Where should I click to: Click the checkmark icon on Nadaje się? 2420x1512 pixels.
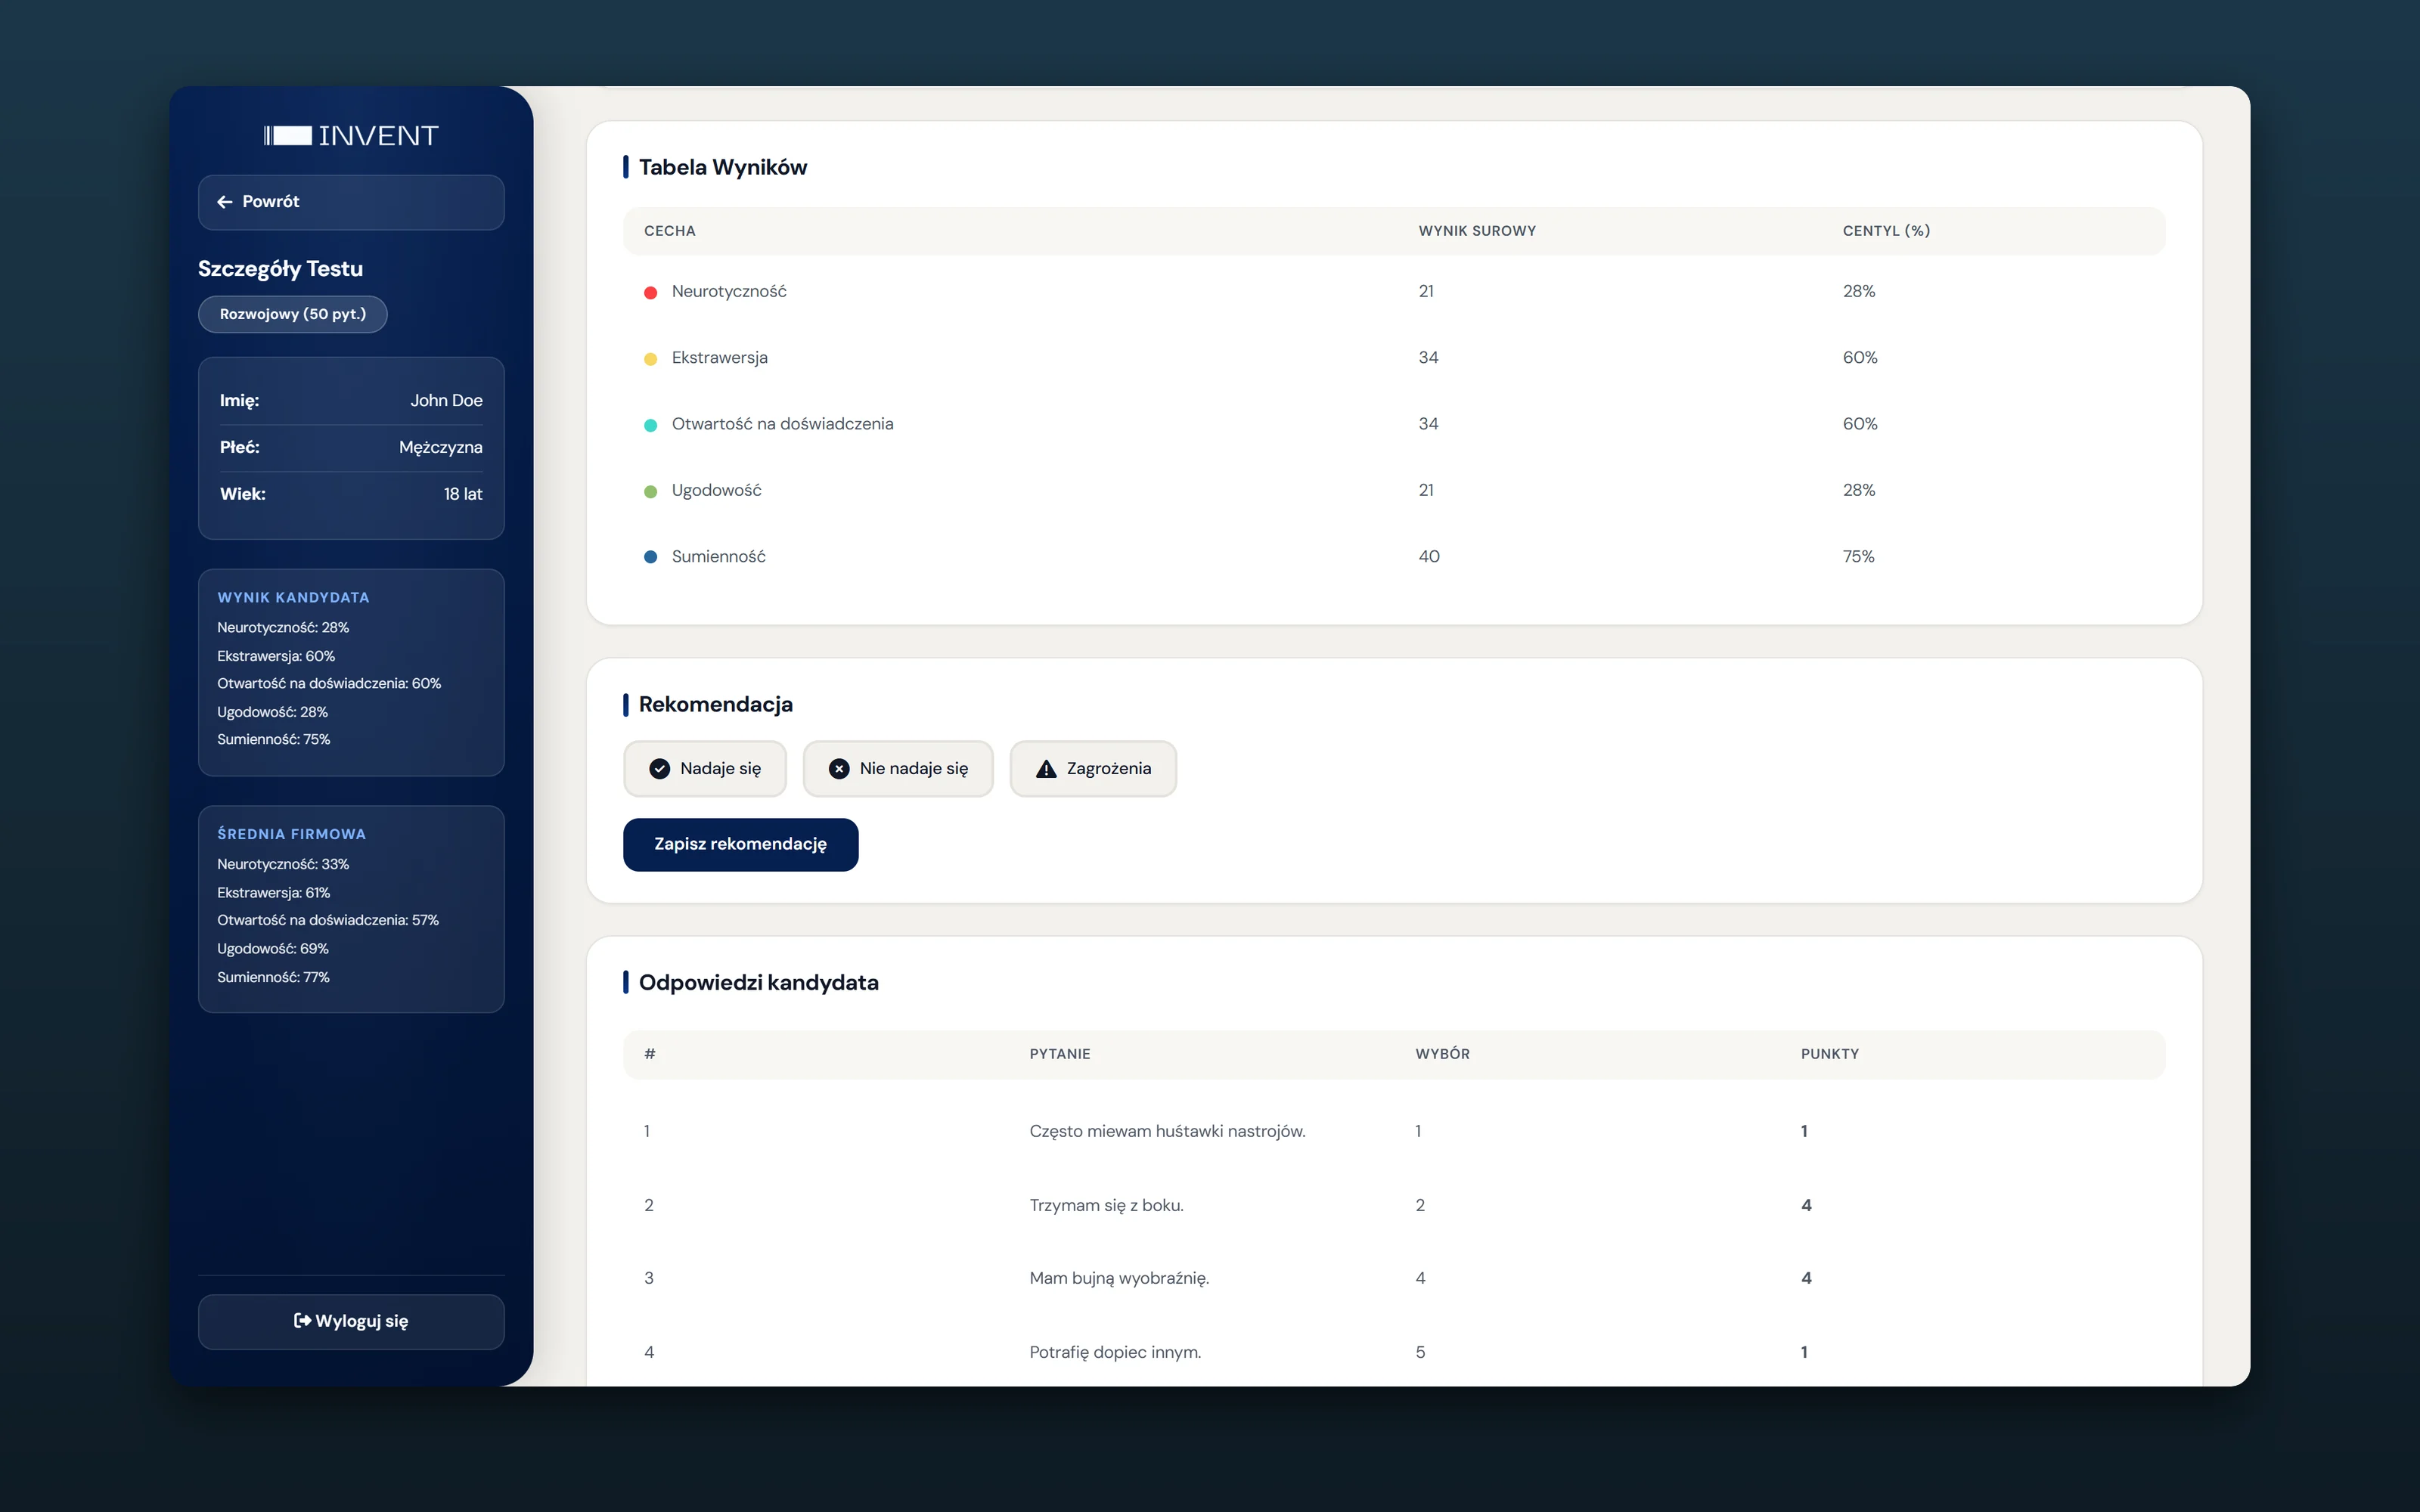(660, 768)
